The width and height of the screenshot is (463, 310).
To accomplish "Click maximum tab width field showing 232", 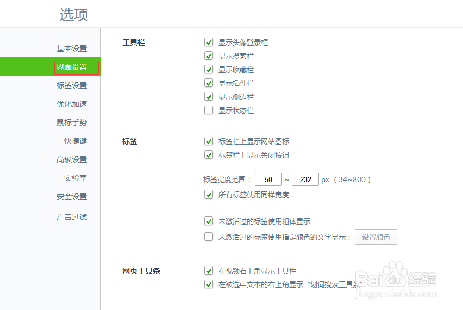I will coord(305,179).
